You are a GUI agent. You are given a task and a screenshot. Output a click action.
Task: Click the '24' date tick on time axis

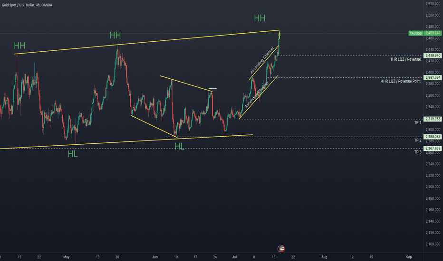click(x=215, y=257)
